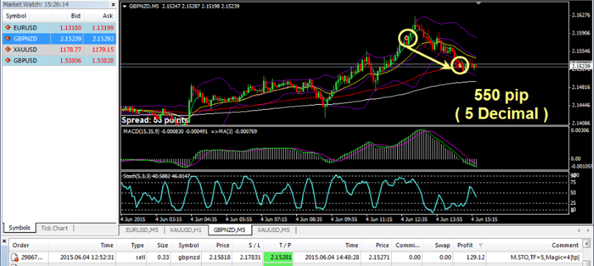Image resolution: width=594 pixels, height=266 pixels.
Task: Select the Symbols tab
Action: (19, 228)
